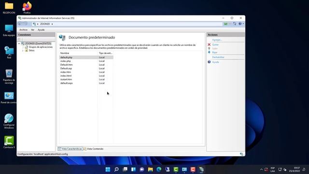The image size is (309, 174).
Task: Click the breadcrumb arrow after ZOOM20
Action: [x=52, y=24]
